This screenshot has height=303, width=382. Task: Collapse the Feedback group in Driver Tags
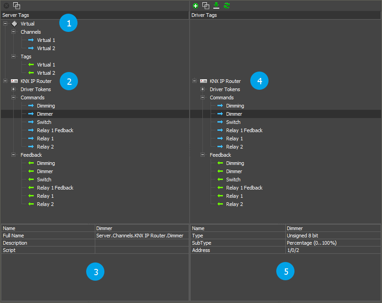(202, 155)
